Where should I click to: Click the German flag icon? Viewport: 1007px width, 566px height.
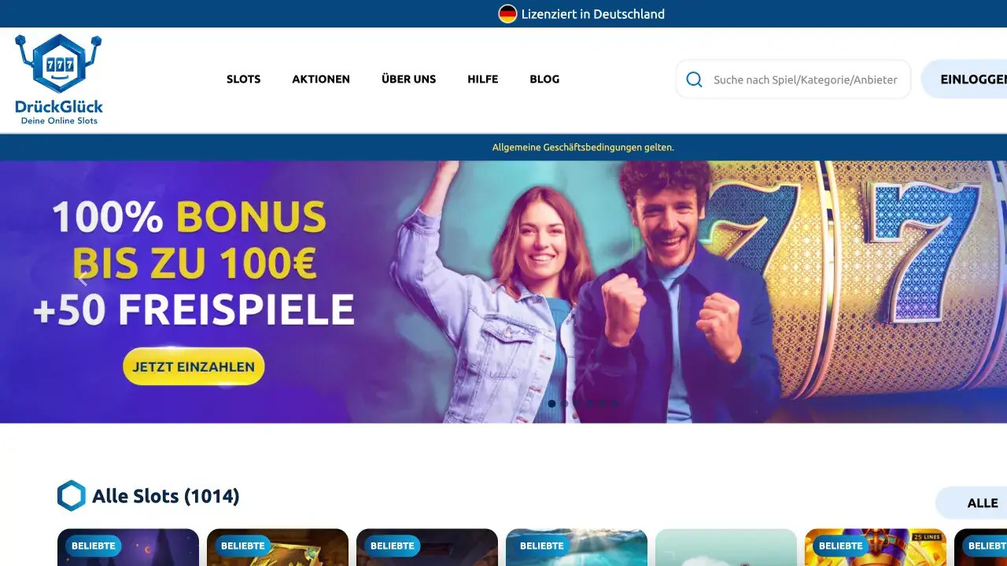pos(507,14)
